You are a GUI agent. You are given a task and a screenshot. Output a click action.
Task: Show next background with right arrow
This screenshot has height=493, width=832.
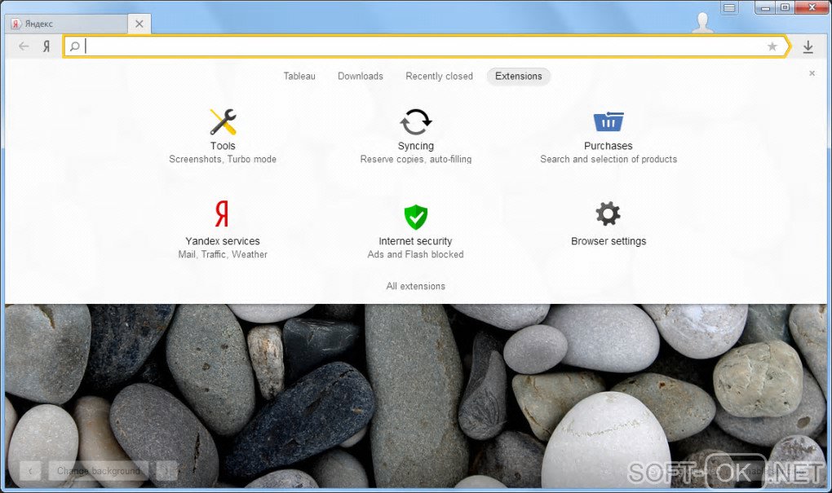166,471
